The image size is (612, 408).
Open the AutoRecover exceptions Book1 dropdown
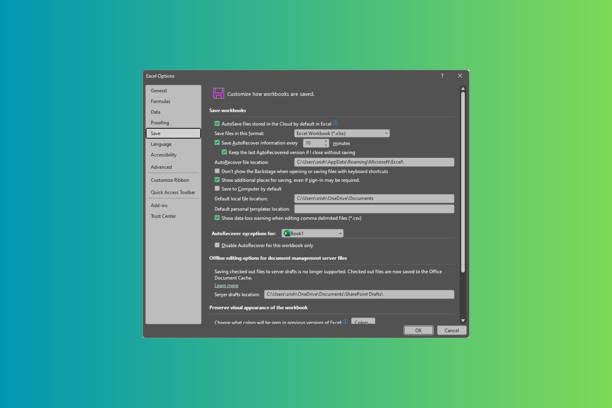click(312, 233)
